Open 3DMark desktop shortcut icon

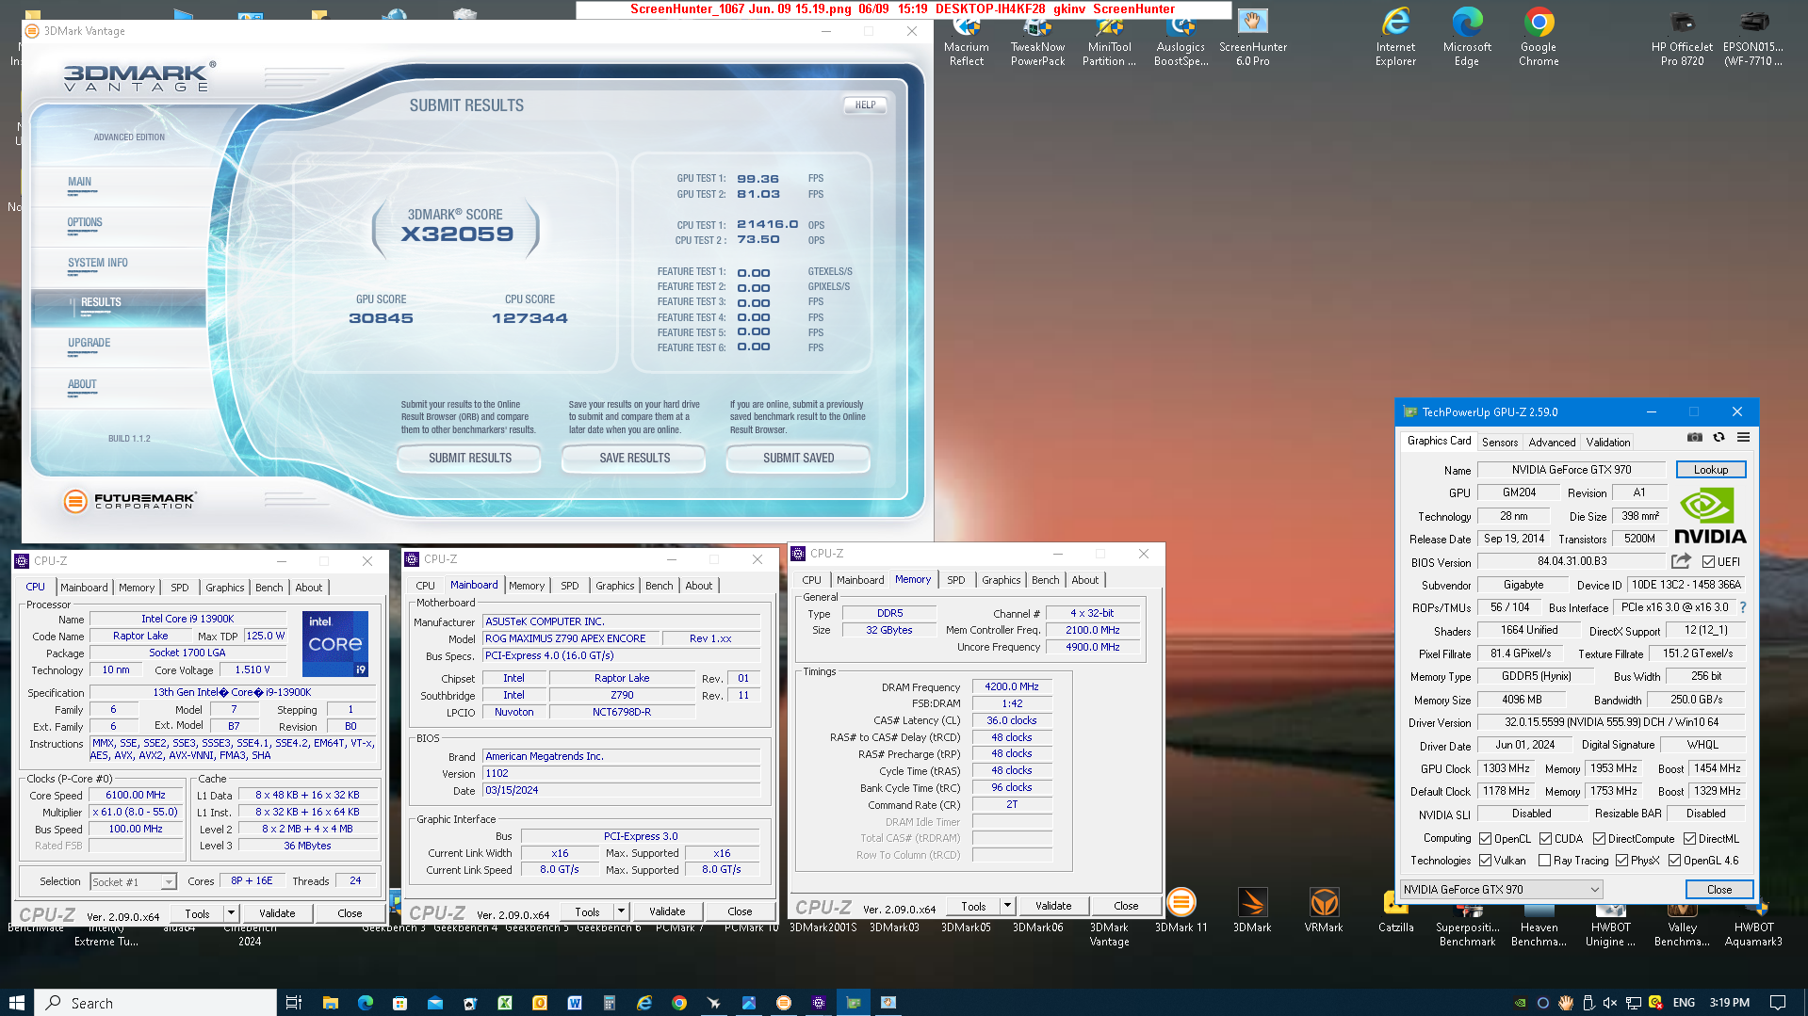(1252, 911)
